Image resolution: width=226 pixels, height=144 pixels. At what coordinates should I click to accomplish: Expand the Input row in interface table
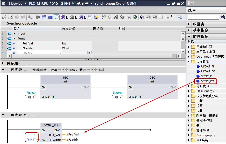pyautogui.click(x=14, y=34)
